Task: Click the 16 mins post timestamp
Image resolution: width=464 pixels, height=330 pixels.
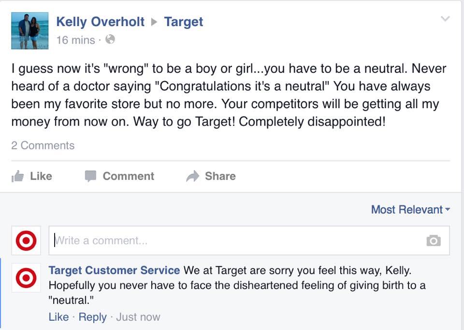Action: pos(75,40)
